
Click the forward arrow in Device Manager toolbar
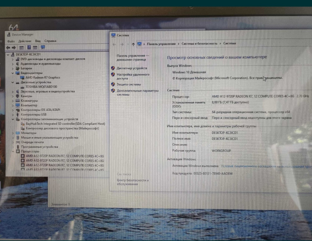[13, 47]
